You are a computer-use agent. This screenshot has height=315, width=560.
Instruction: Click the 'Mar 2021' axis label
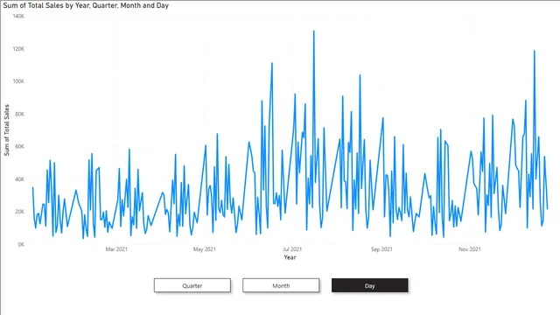point(116,248)
